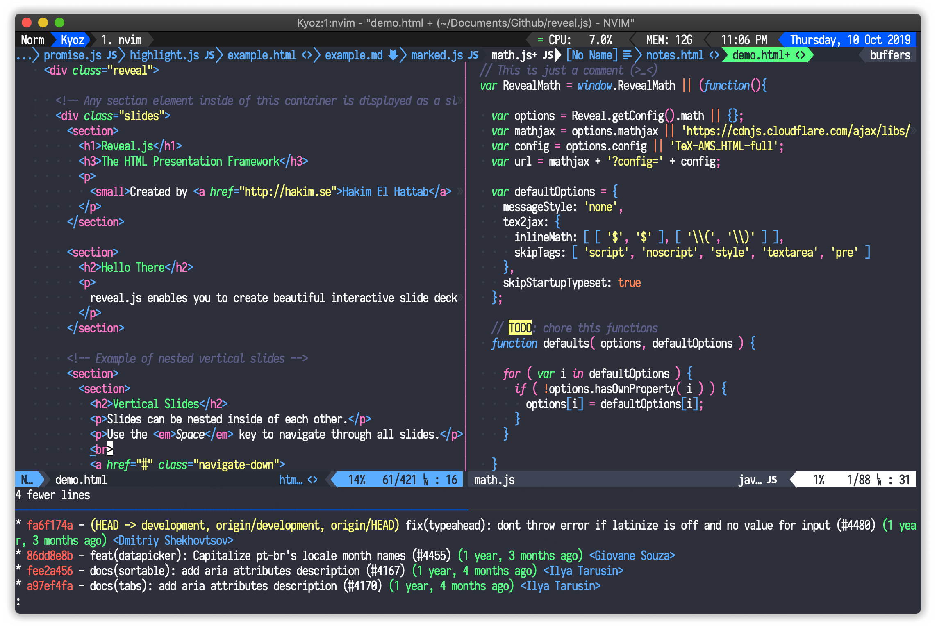Switch to the demo.html+ buffer tab
Image resolution: width=937 pixels, height=628 pixels.
click(761, 55)
